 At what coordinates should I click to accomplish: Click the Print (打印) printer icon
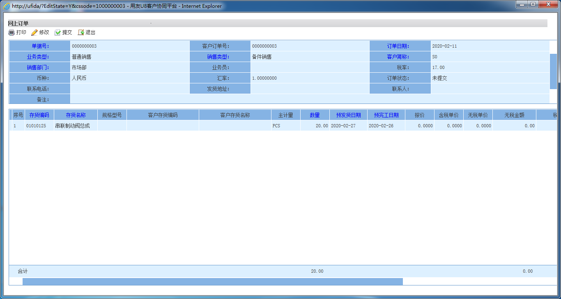tap(11, 32)
